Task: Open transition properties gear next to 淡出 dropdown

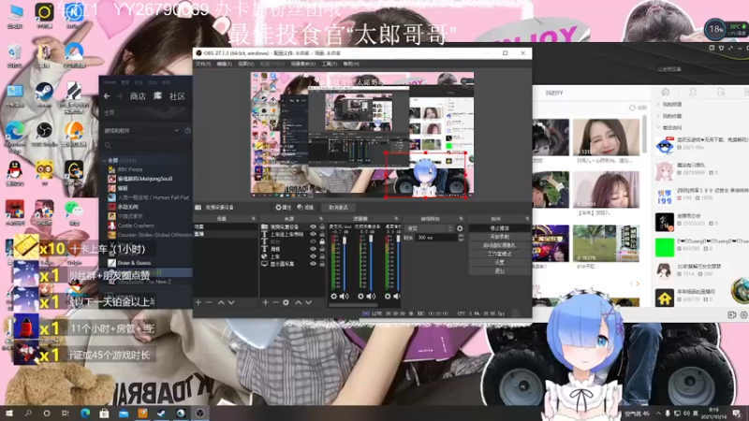Action: [460, 228]
